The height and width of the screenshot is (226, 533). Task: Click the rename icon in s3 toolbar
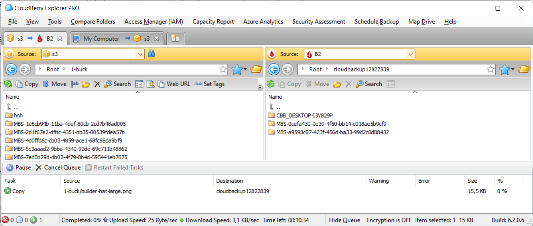(x=75, y=84)
